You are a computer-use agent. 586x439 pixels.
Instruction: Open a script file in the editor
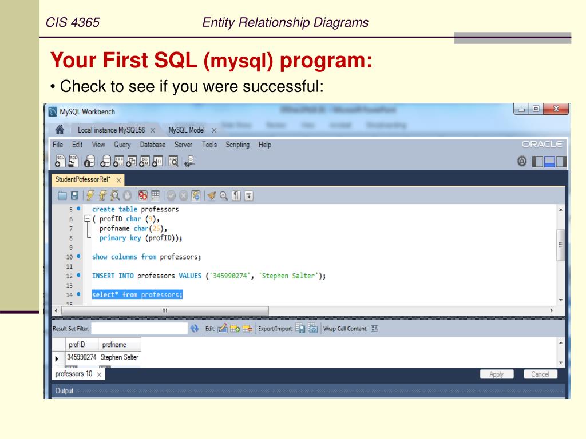(62, 195)
